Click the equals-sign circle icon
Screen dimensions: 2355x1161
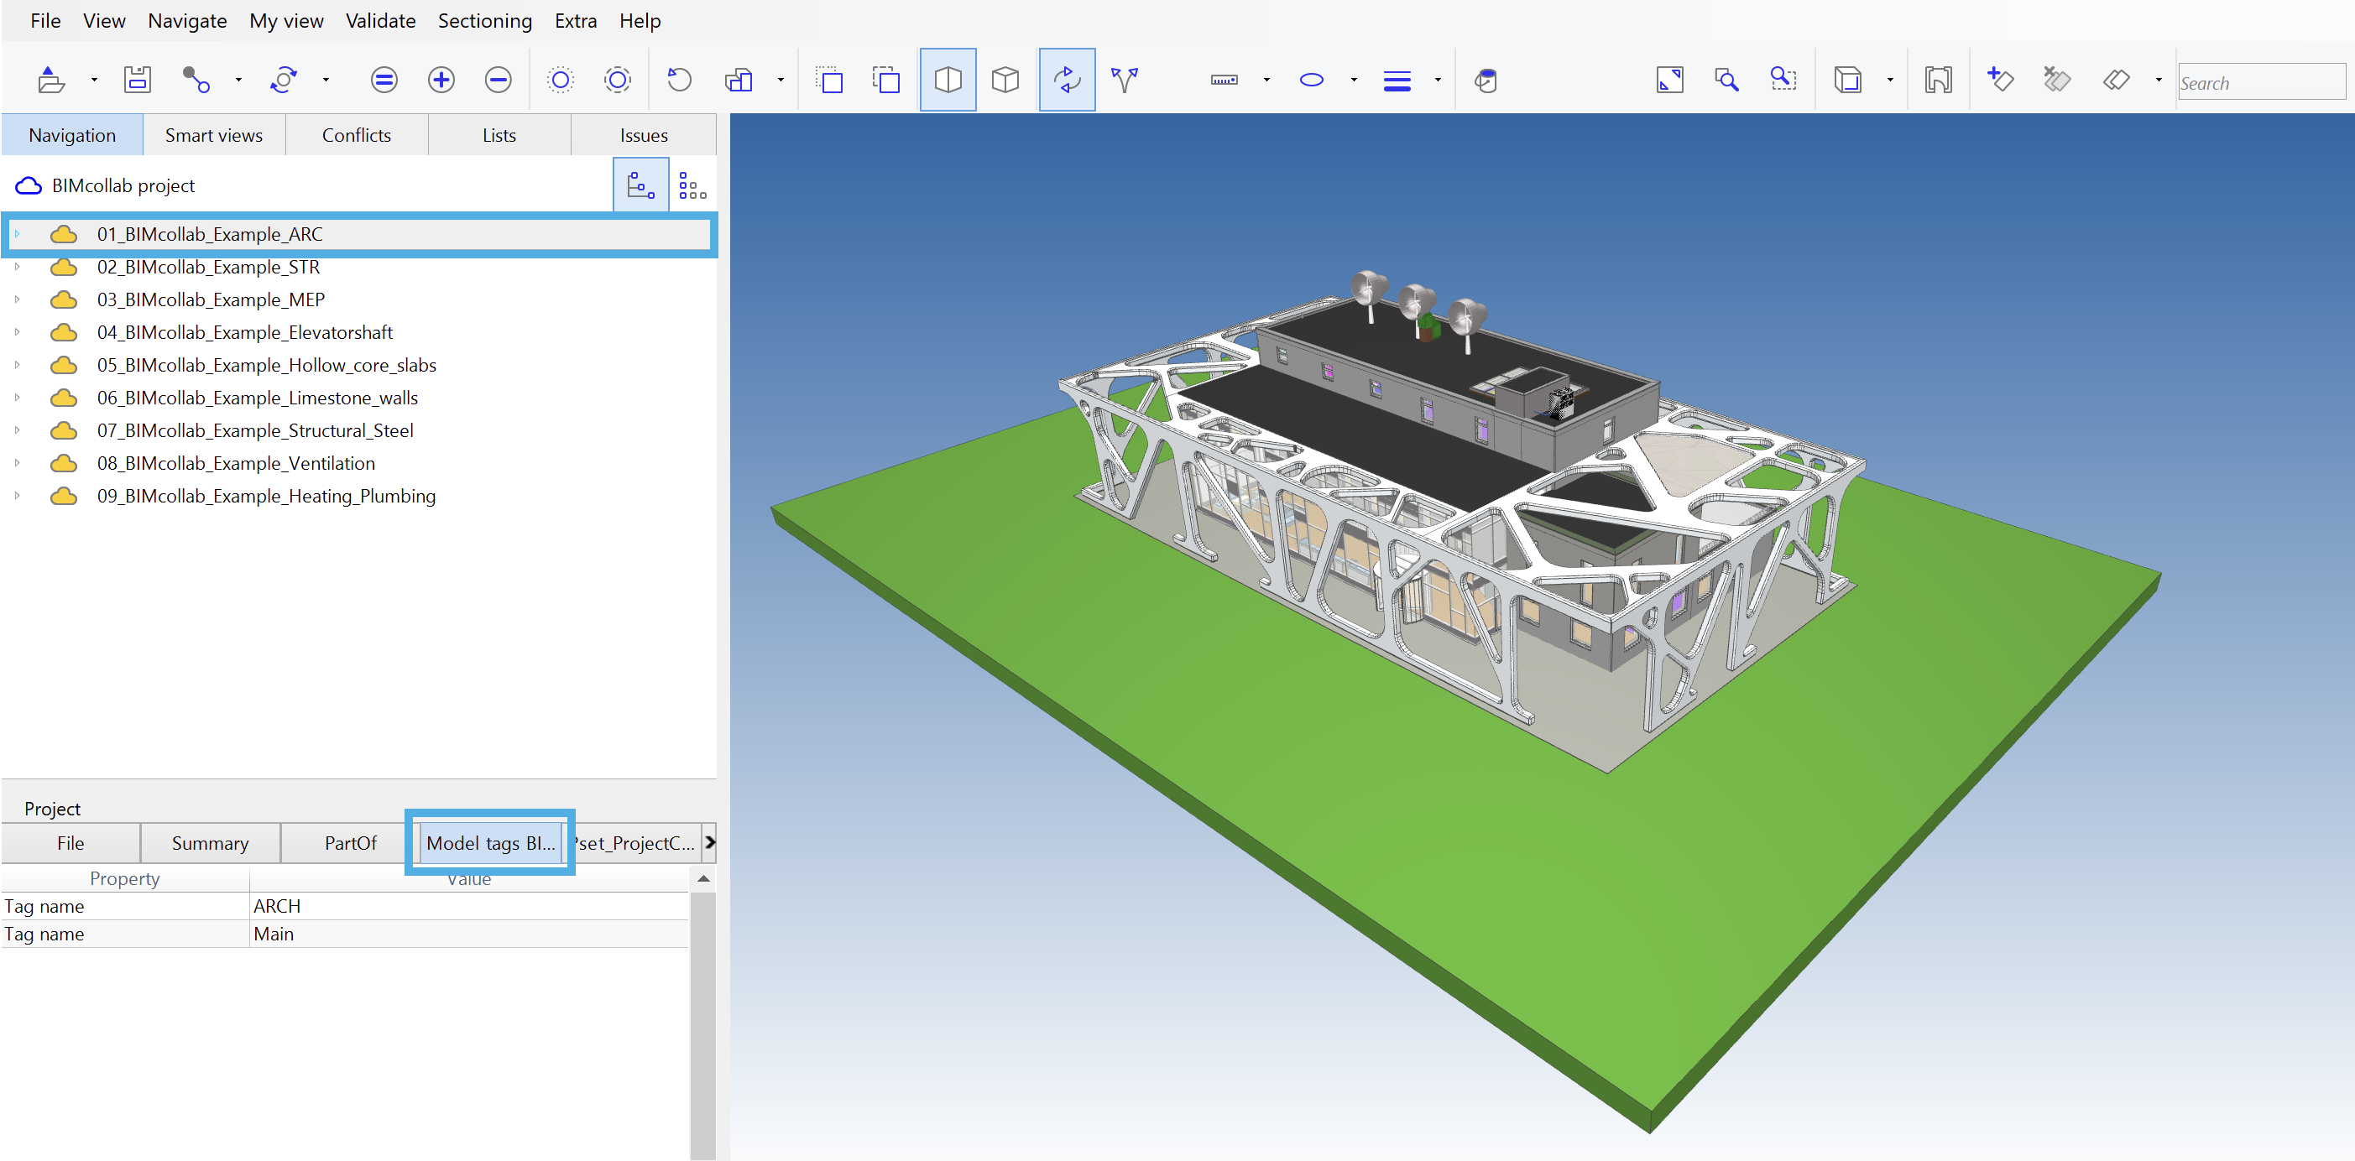coord(384,81)
